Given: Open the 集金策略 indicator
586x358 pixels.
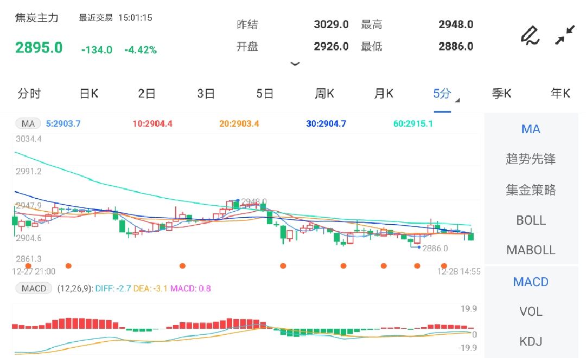Looking at the screenshot, I should pos(531,190).
